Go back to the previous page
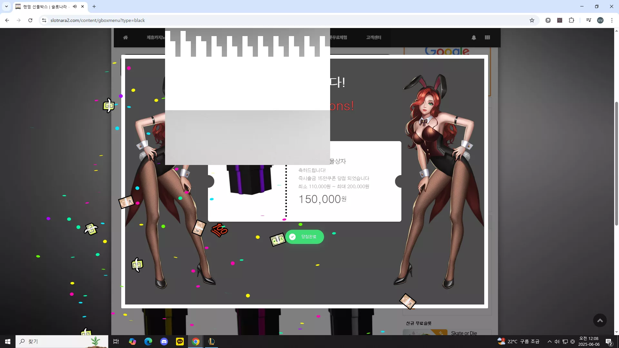This screenshot has width=619, height=348. coord(7,20)
